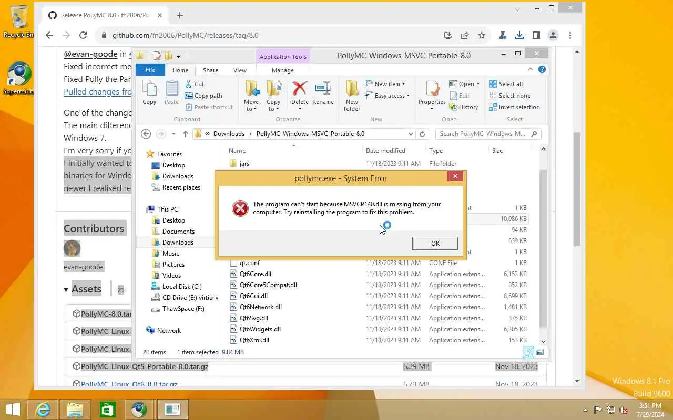Click Select all in ribbon

[x=506, y=84]
